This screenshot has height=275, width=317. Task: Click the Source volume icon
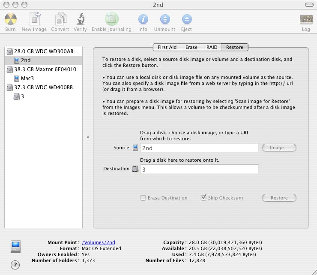(135, 148)
